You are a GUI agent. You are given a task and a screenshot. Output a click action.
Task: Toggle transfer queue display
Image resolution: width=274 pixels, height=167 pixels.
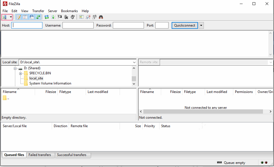(38, 17)
